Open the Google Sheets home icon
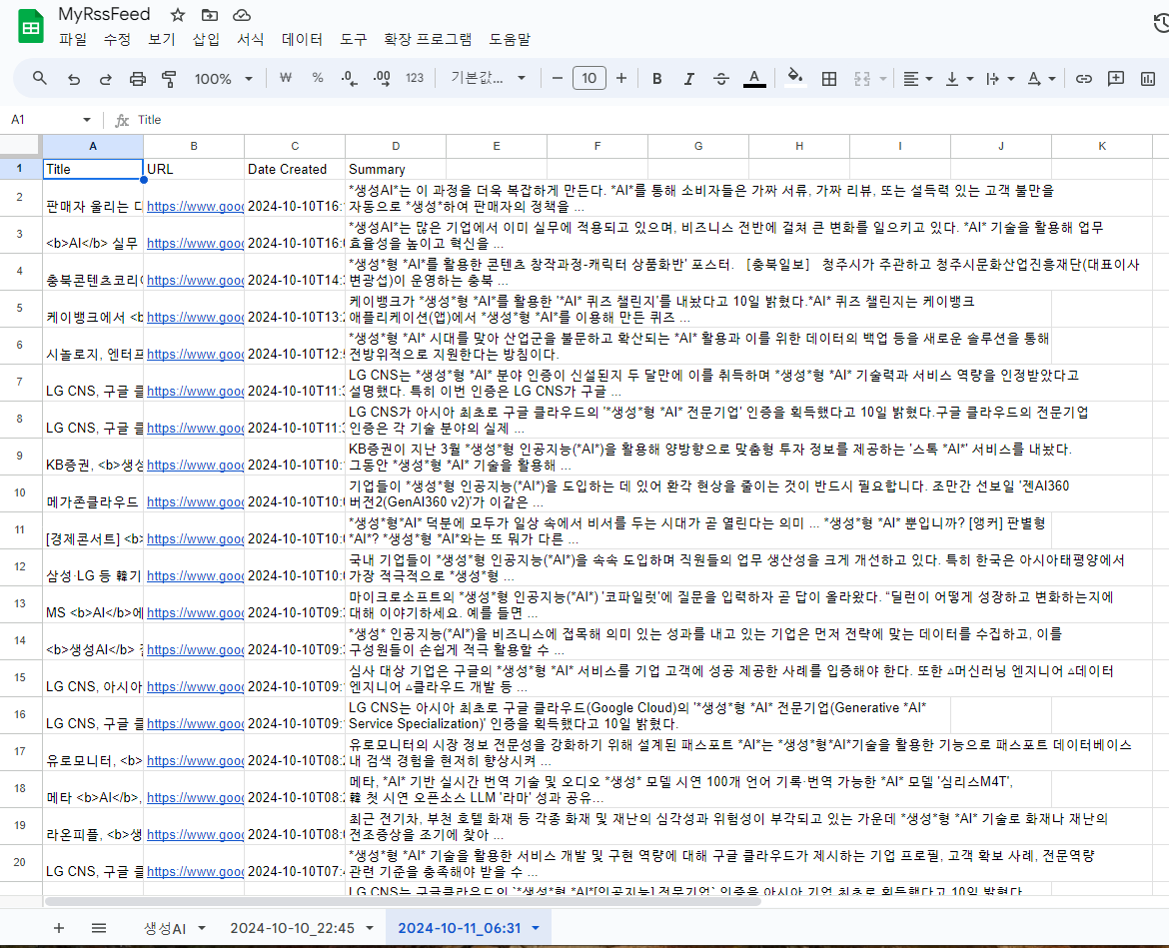 click(x=31, y=27)
